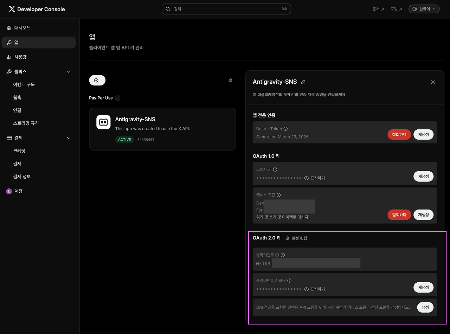Open 사용량 in the sidebar

tap(39, 57)
